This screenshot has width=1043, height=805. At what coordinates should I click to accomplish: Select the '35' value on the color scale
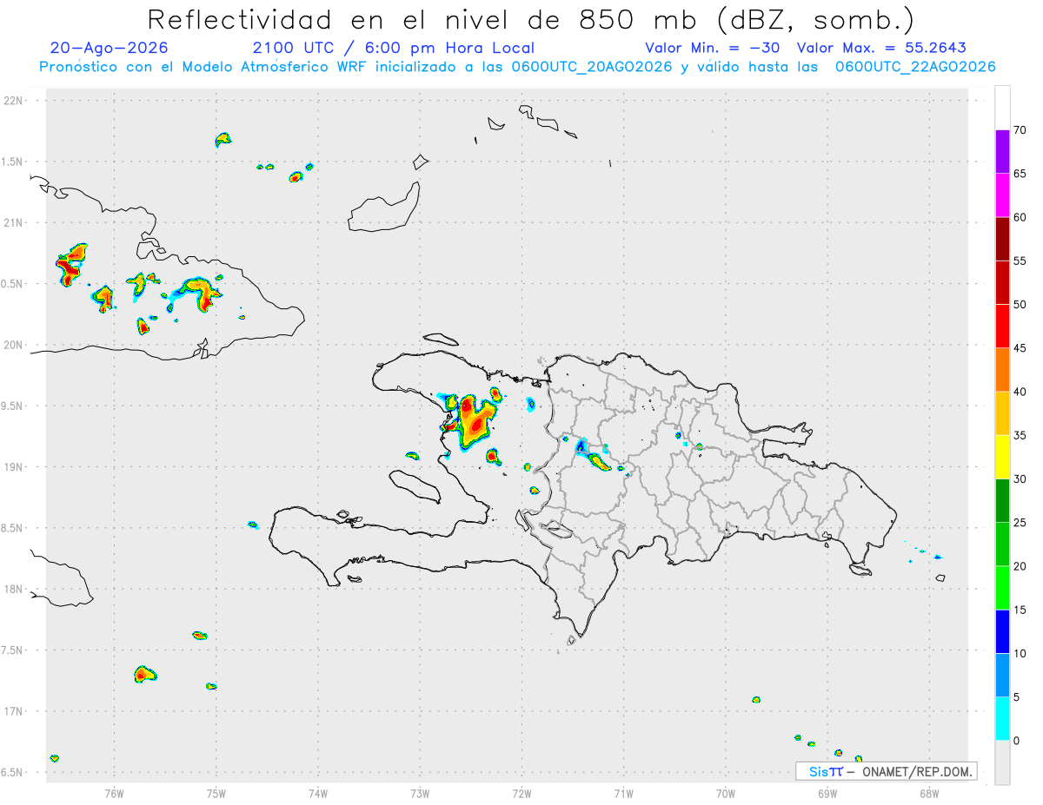(x=1020, y=435)
